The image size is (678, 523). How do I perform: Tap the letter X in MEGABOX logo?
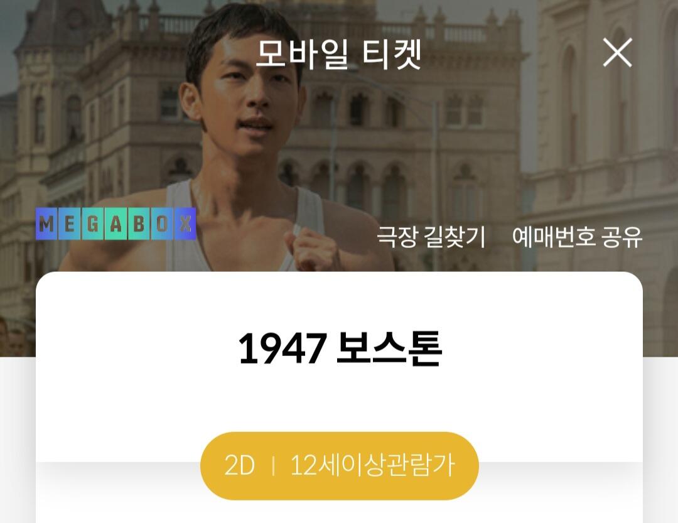coord(185,224)
